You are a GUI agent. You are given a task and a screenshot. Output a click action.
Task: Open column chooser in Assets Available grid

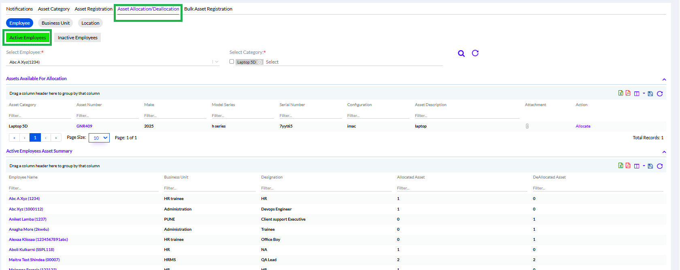click(637, 94)
